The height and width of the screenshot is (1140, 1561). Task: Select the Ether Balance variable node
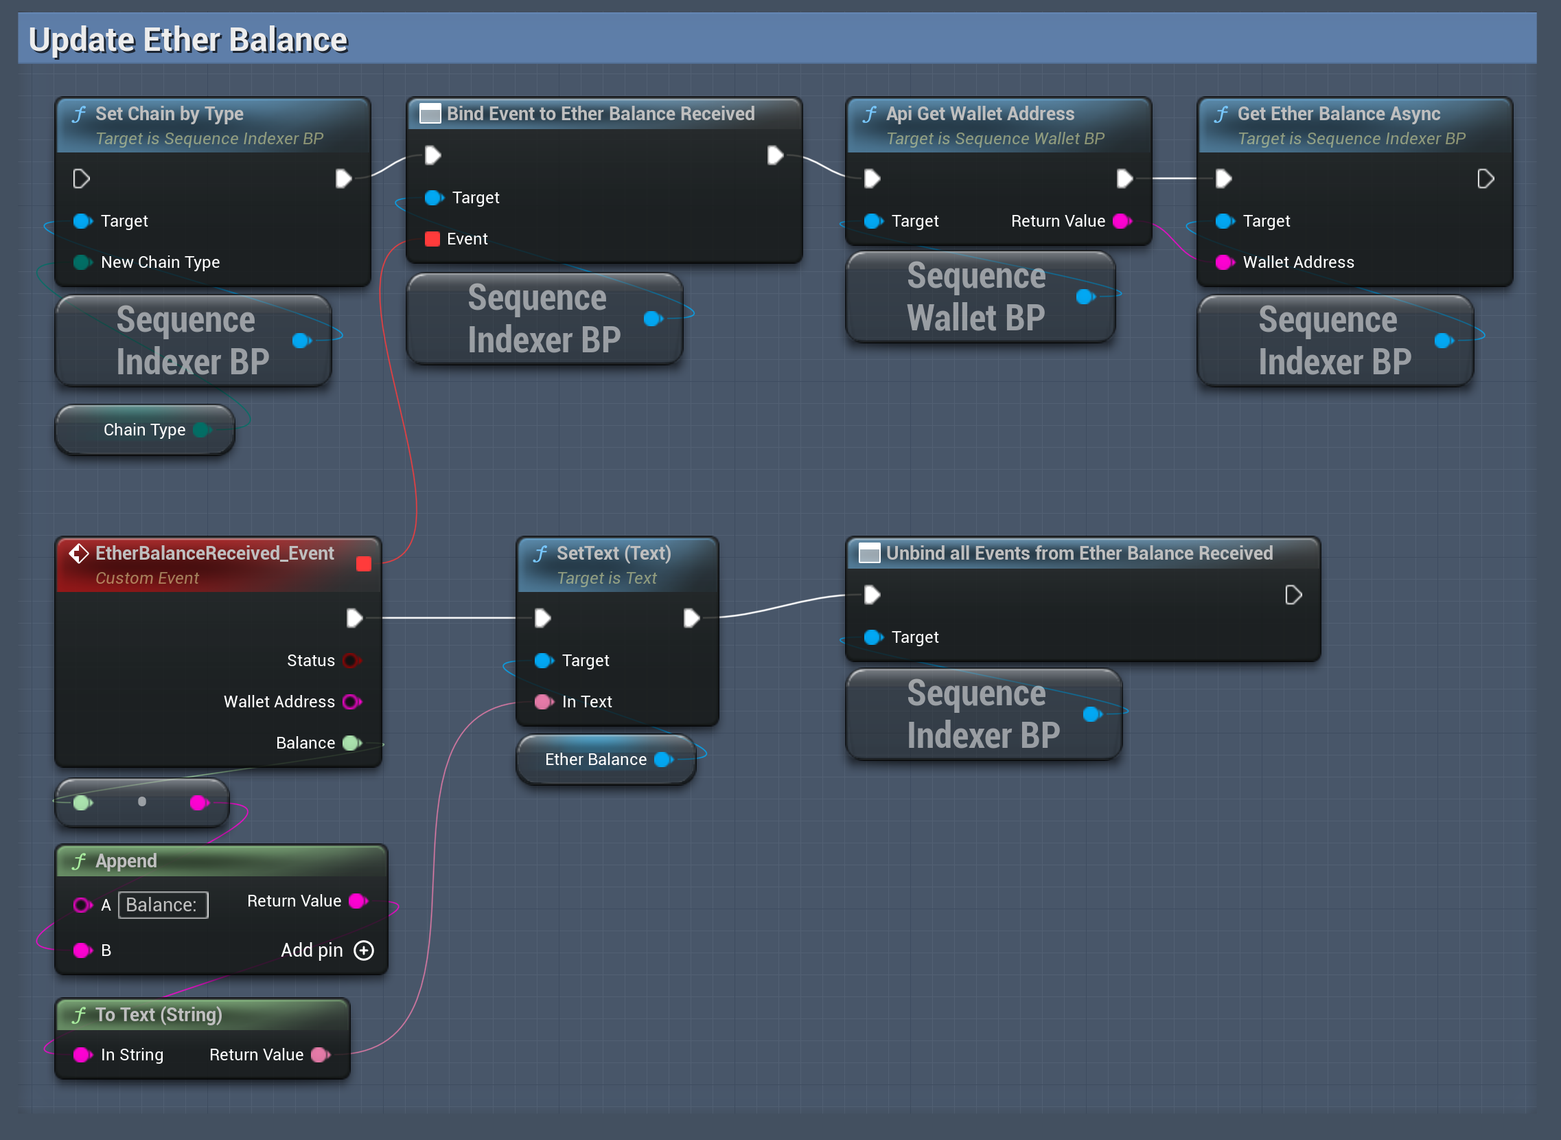pyautogui.click(x=594, y=760)
